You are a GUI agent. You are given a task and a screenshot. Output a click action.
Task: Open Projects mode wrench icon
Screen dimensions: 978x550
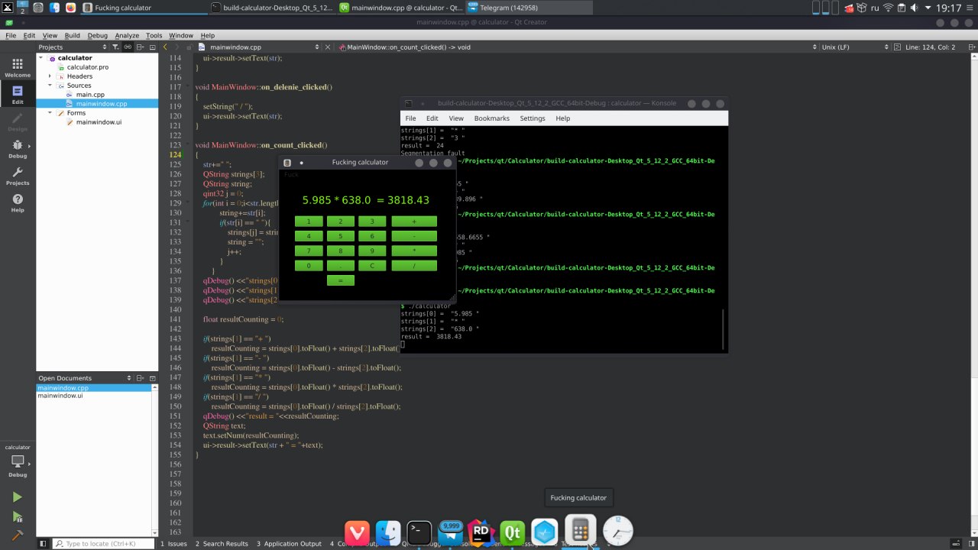tap(18, 176)
